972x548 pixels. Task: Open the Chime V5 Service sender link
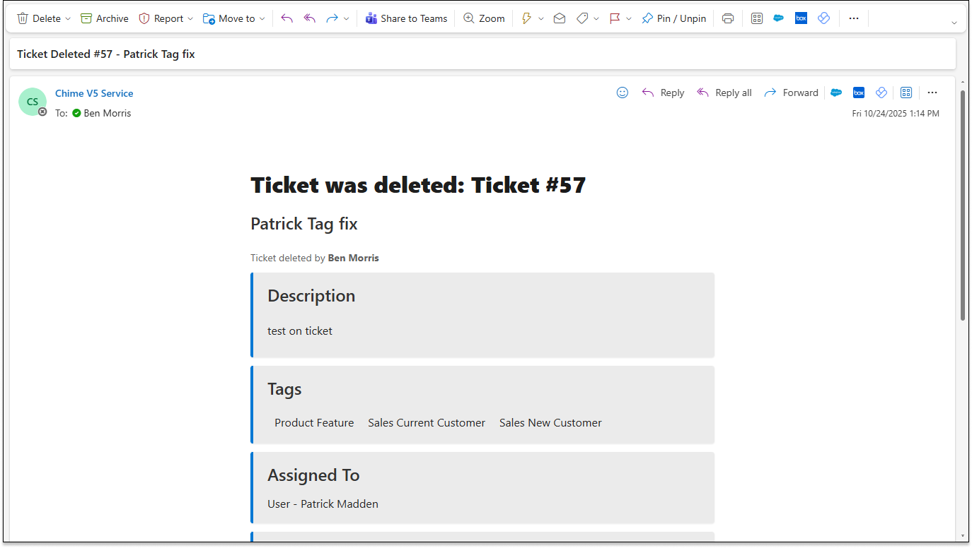(x=94, y=93)
